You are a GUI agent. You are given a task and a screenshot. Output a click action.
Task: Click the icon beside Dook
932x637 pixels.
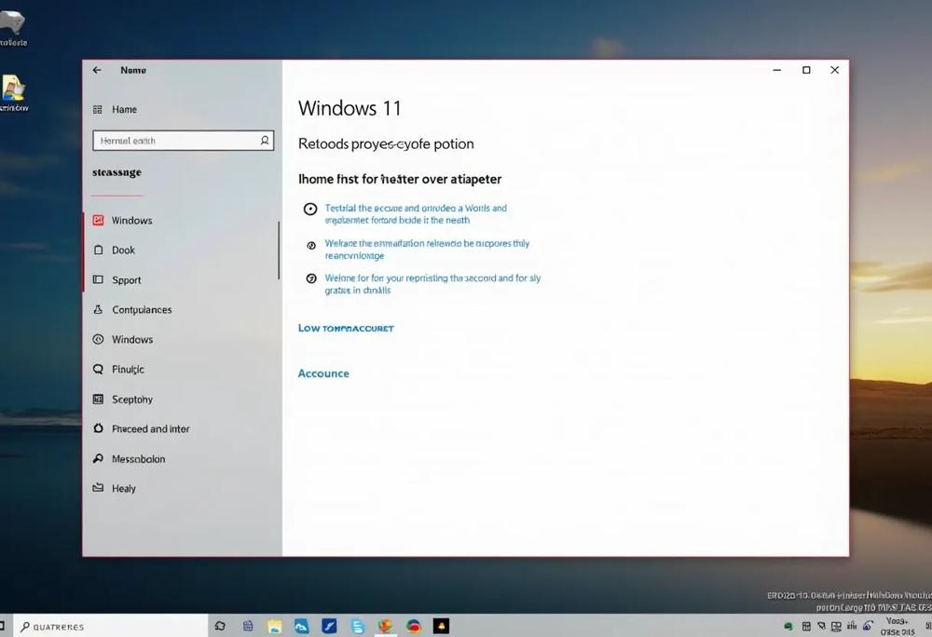coord(98,250)
